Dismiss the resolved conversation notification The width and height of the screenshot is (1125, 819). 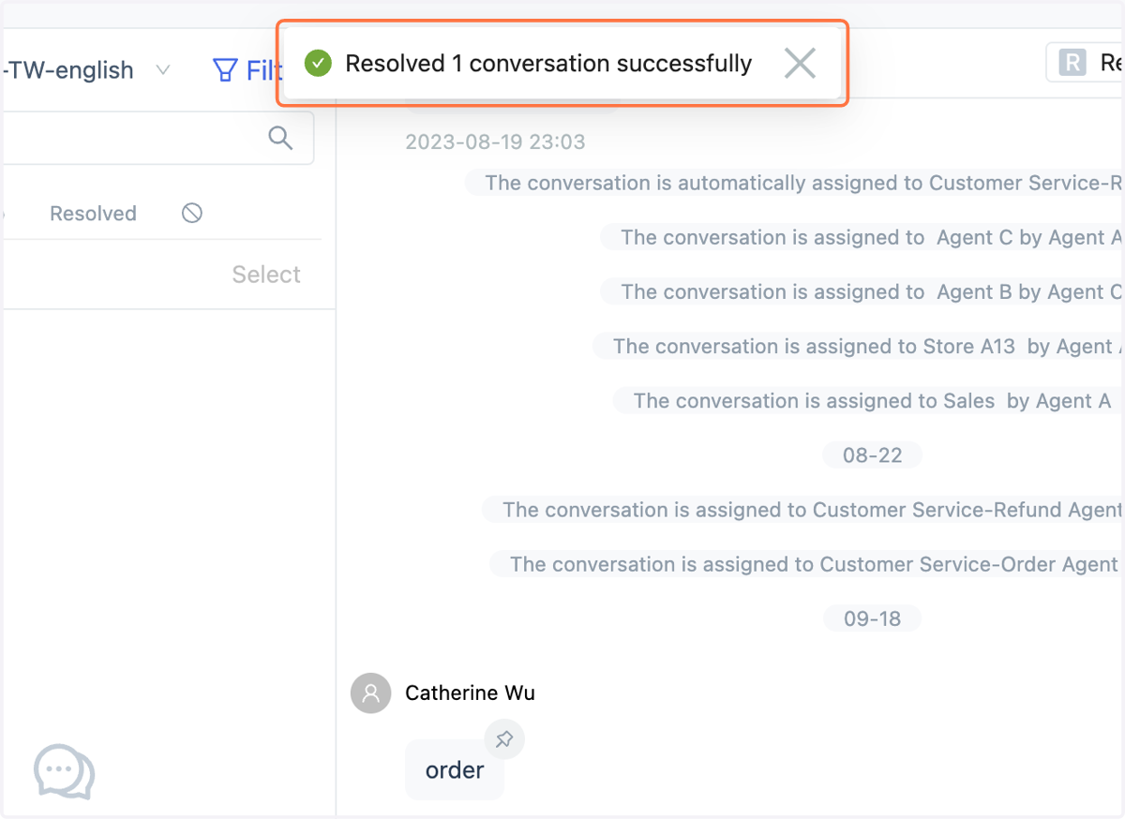point(800,64)
